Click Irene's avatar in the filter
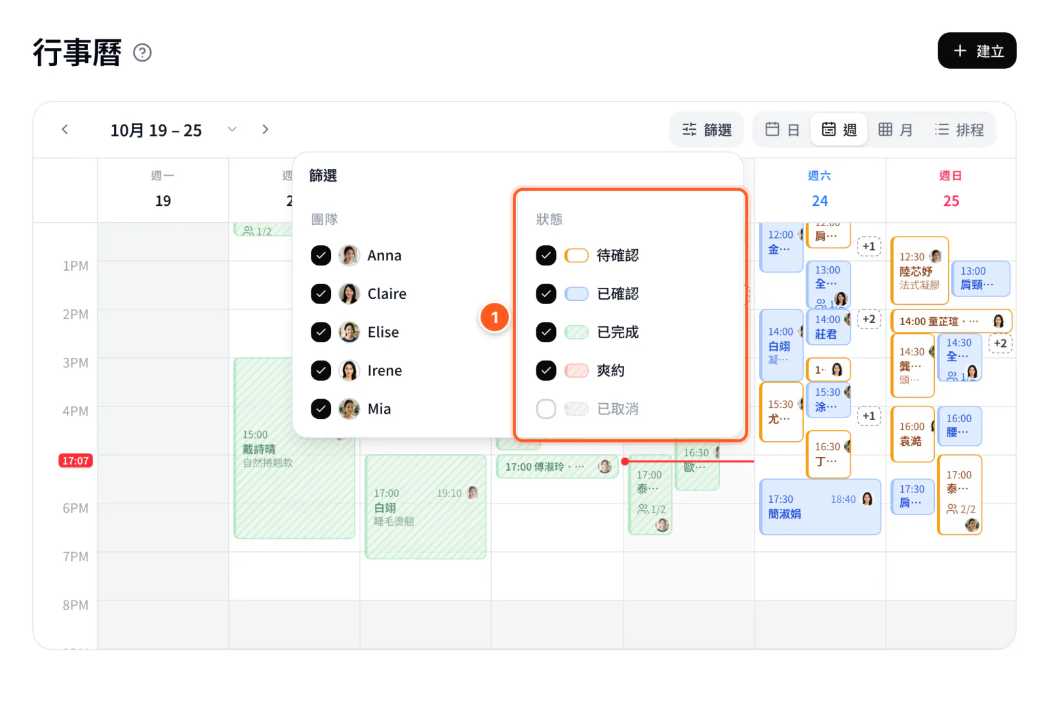 click(x=349, y=370)
